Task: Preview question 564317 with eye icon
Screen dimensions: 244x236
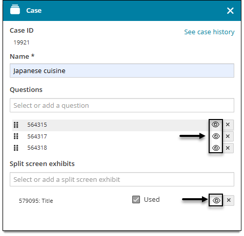Action: coord(216,136)
